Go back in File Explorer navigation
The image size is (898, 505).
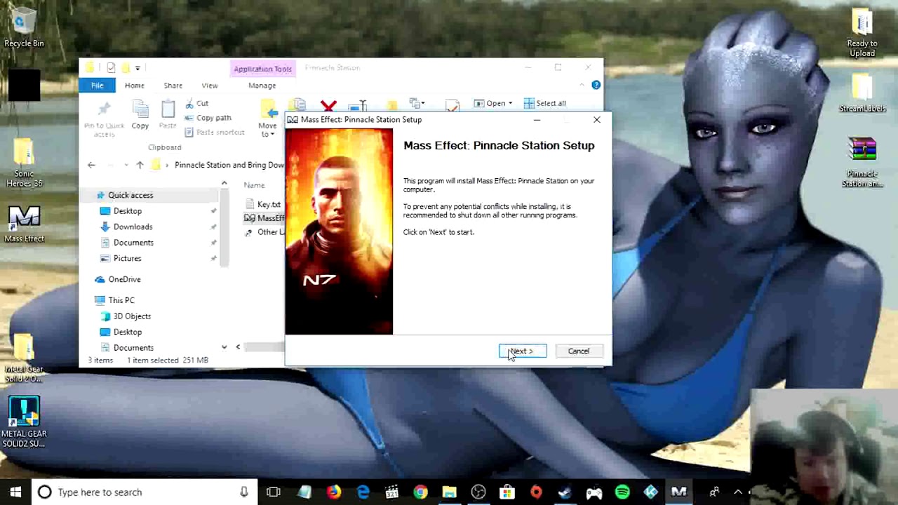91,165
